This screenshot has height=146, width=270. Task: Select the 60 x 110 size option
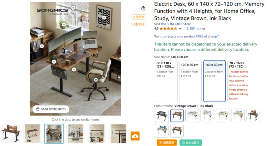click(166, 81)
